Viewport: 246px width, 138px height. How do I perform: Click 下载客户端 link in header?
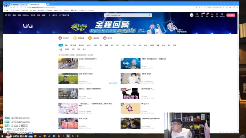click(x=64, y=15)
